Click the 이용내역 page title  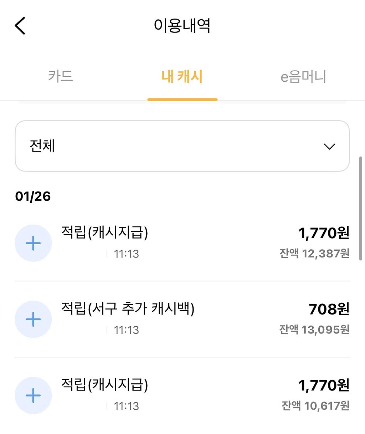pos(182,26)
